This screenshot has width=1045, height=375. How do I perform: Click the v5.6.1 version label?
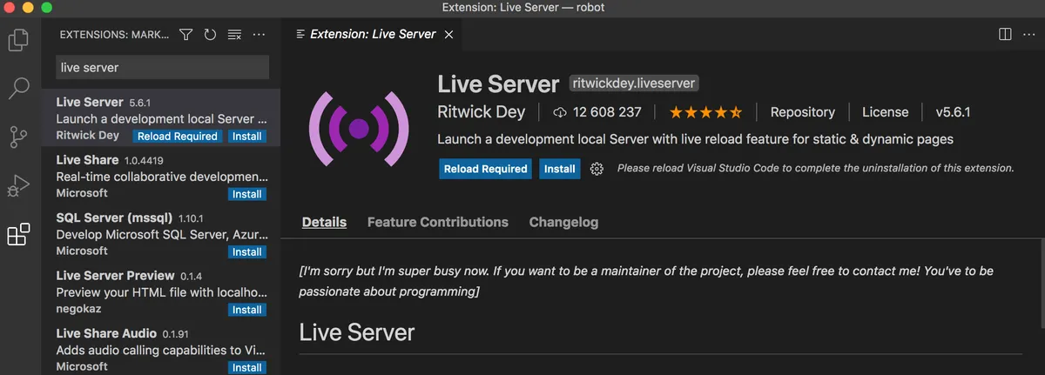point(953,112)
